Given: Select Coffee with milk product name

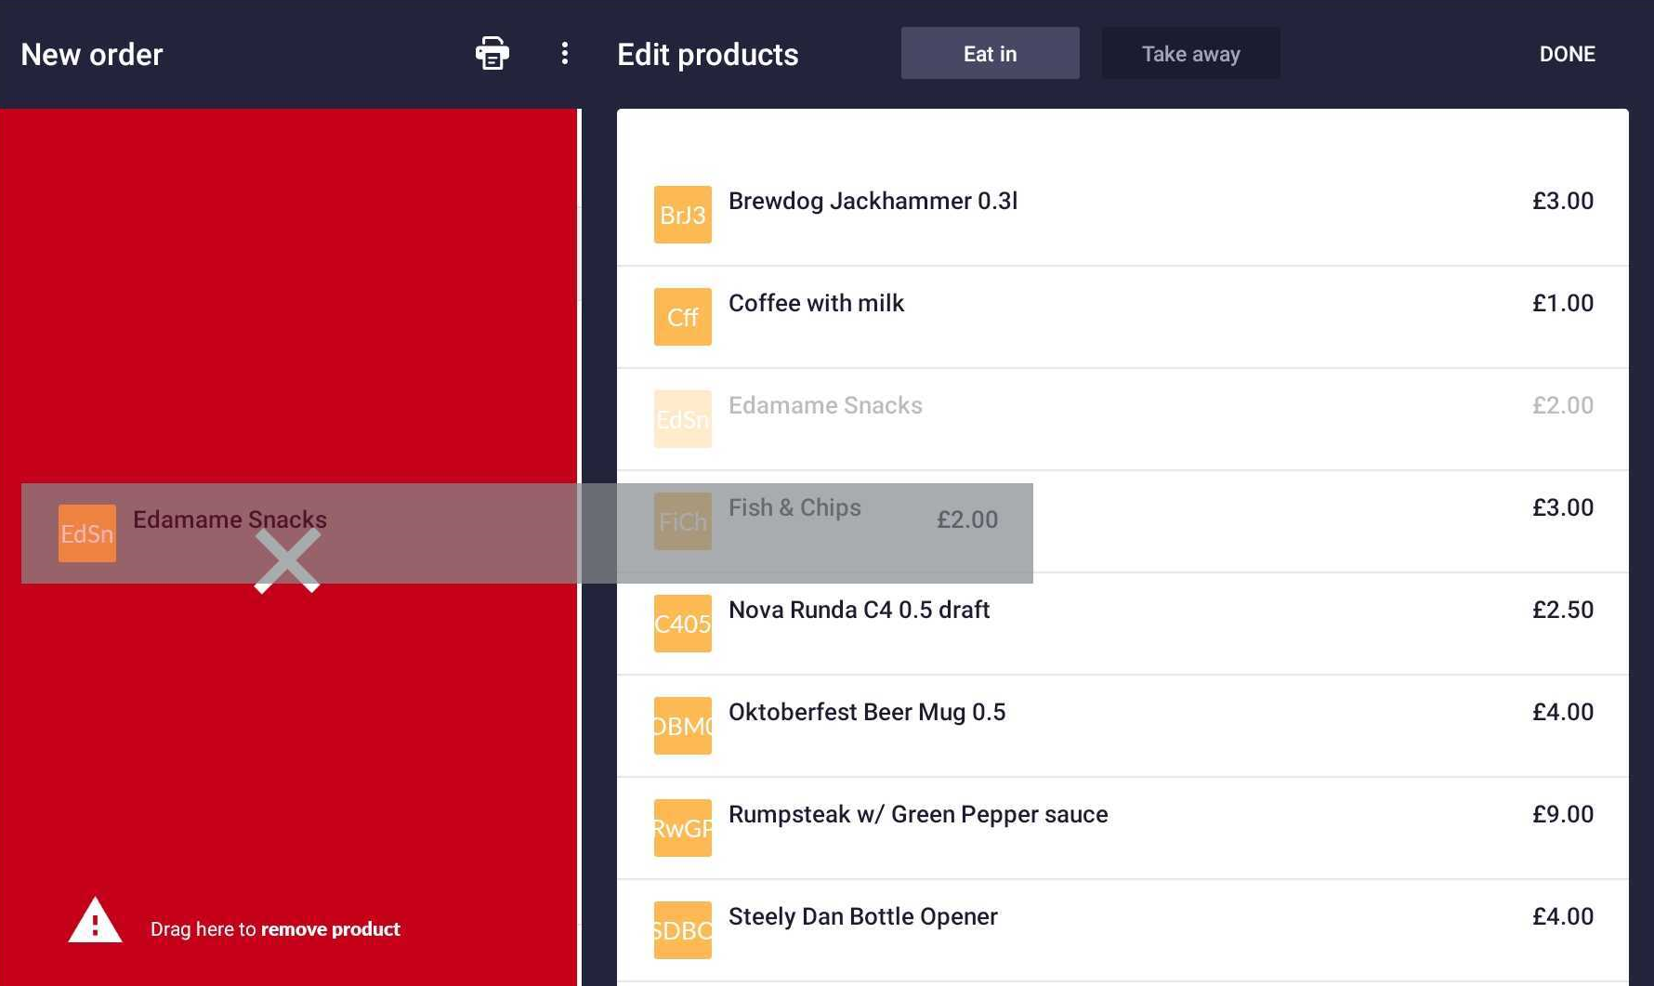Looking at the screenshot, I should pyautogui.click(x=816, y=303).
